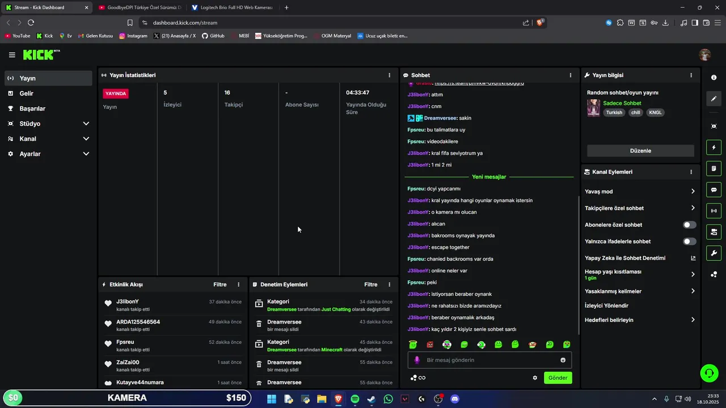Image resolution: width=726 pixels, height=408 pixels.
Task: Click the infinity points icon below message box
Action: click(418, 378)
